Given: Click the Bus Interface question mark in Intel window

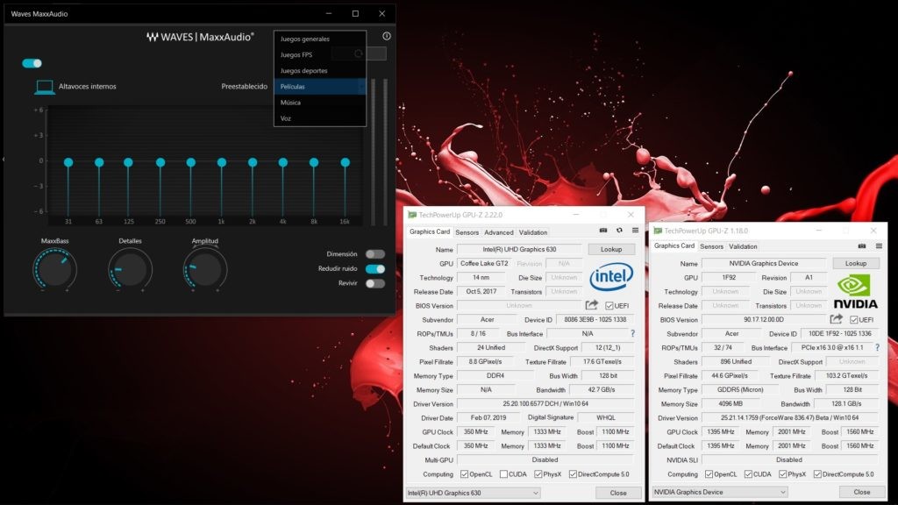Looking at the screenshot, I should tap(633, 333).
